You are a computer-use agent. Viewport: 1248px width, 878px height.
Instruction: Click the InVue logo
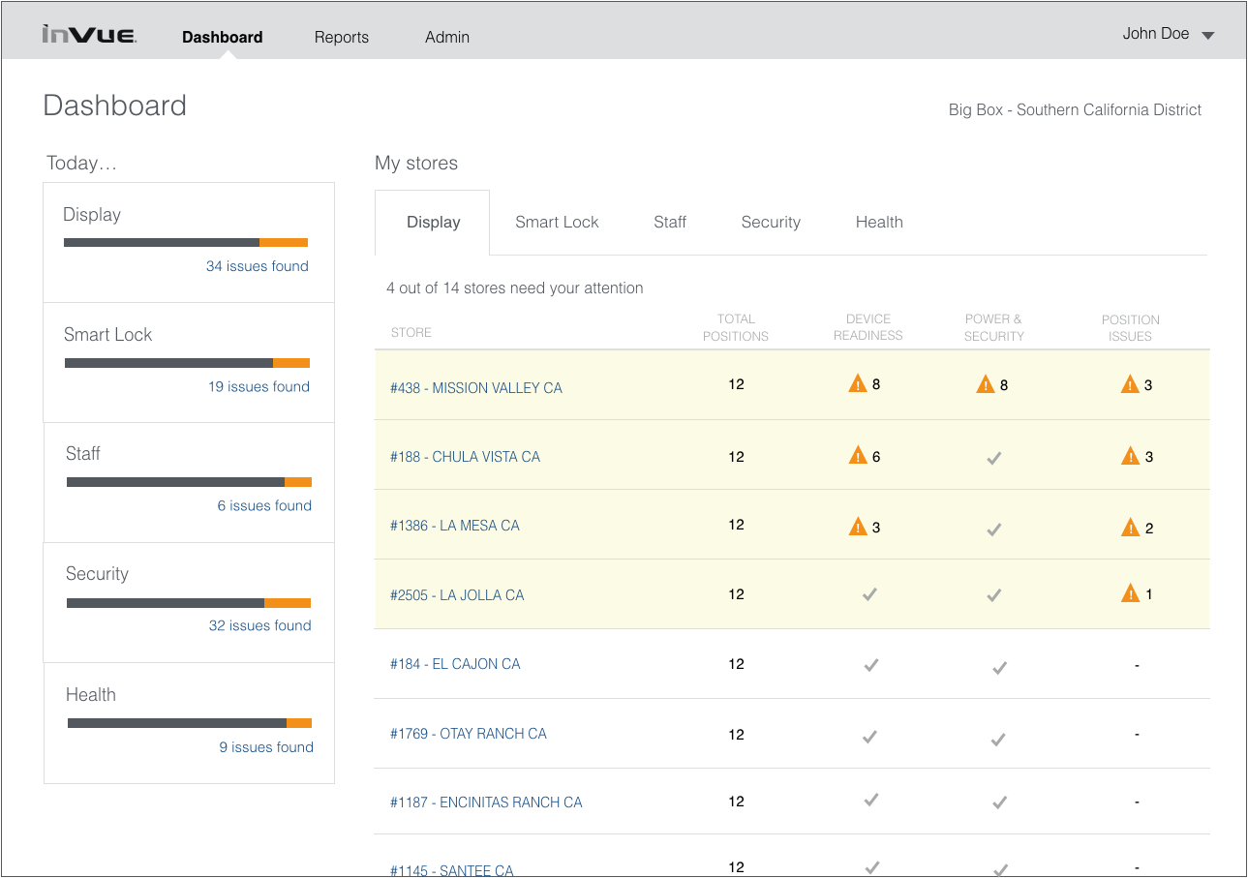(89, 36)
